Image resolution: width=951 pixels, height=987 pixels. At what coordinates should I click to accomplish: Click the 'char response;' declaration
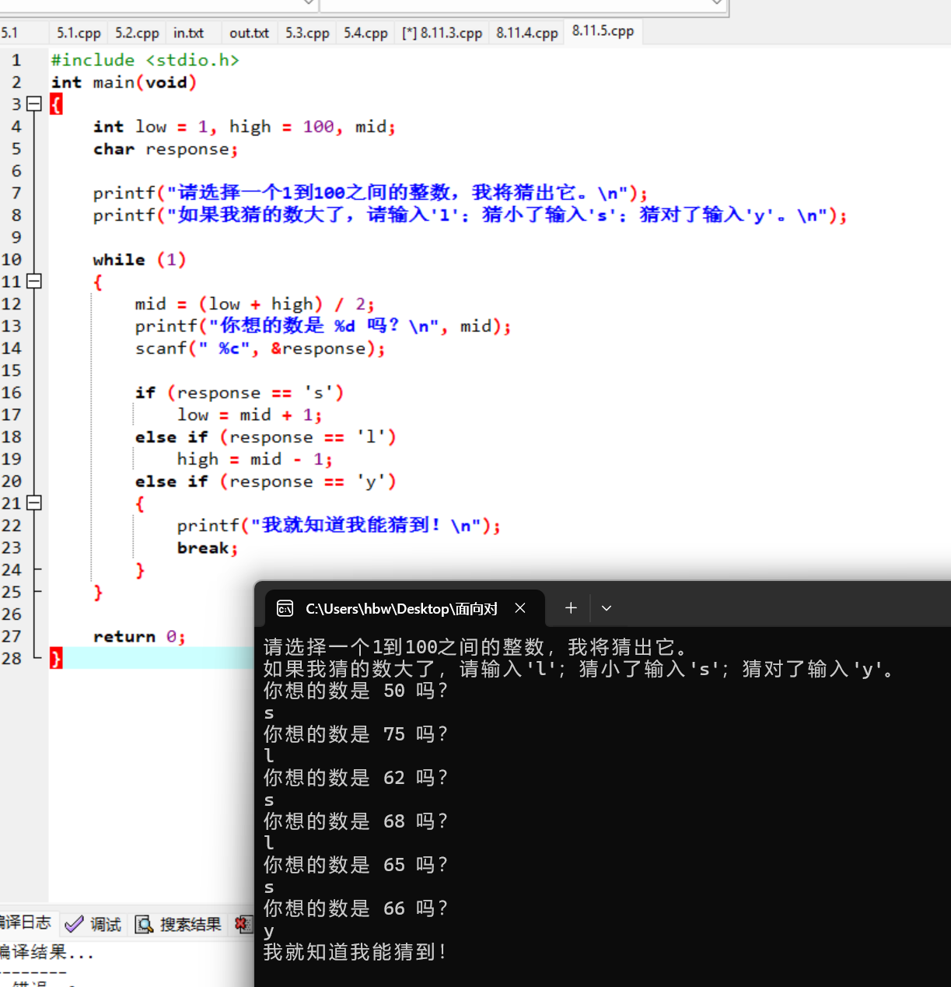point(166,149)
